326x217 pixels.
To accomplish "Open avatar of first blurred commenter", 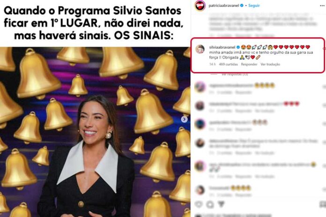I will [x=200, y=87].
